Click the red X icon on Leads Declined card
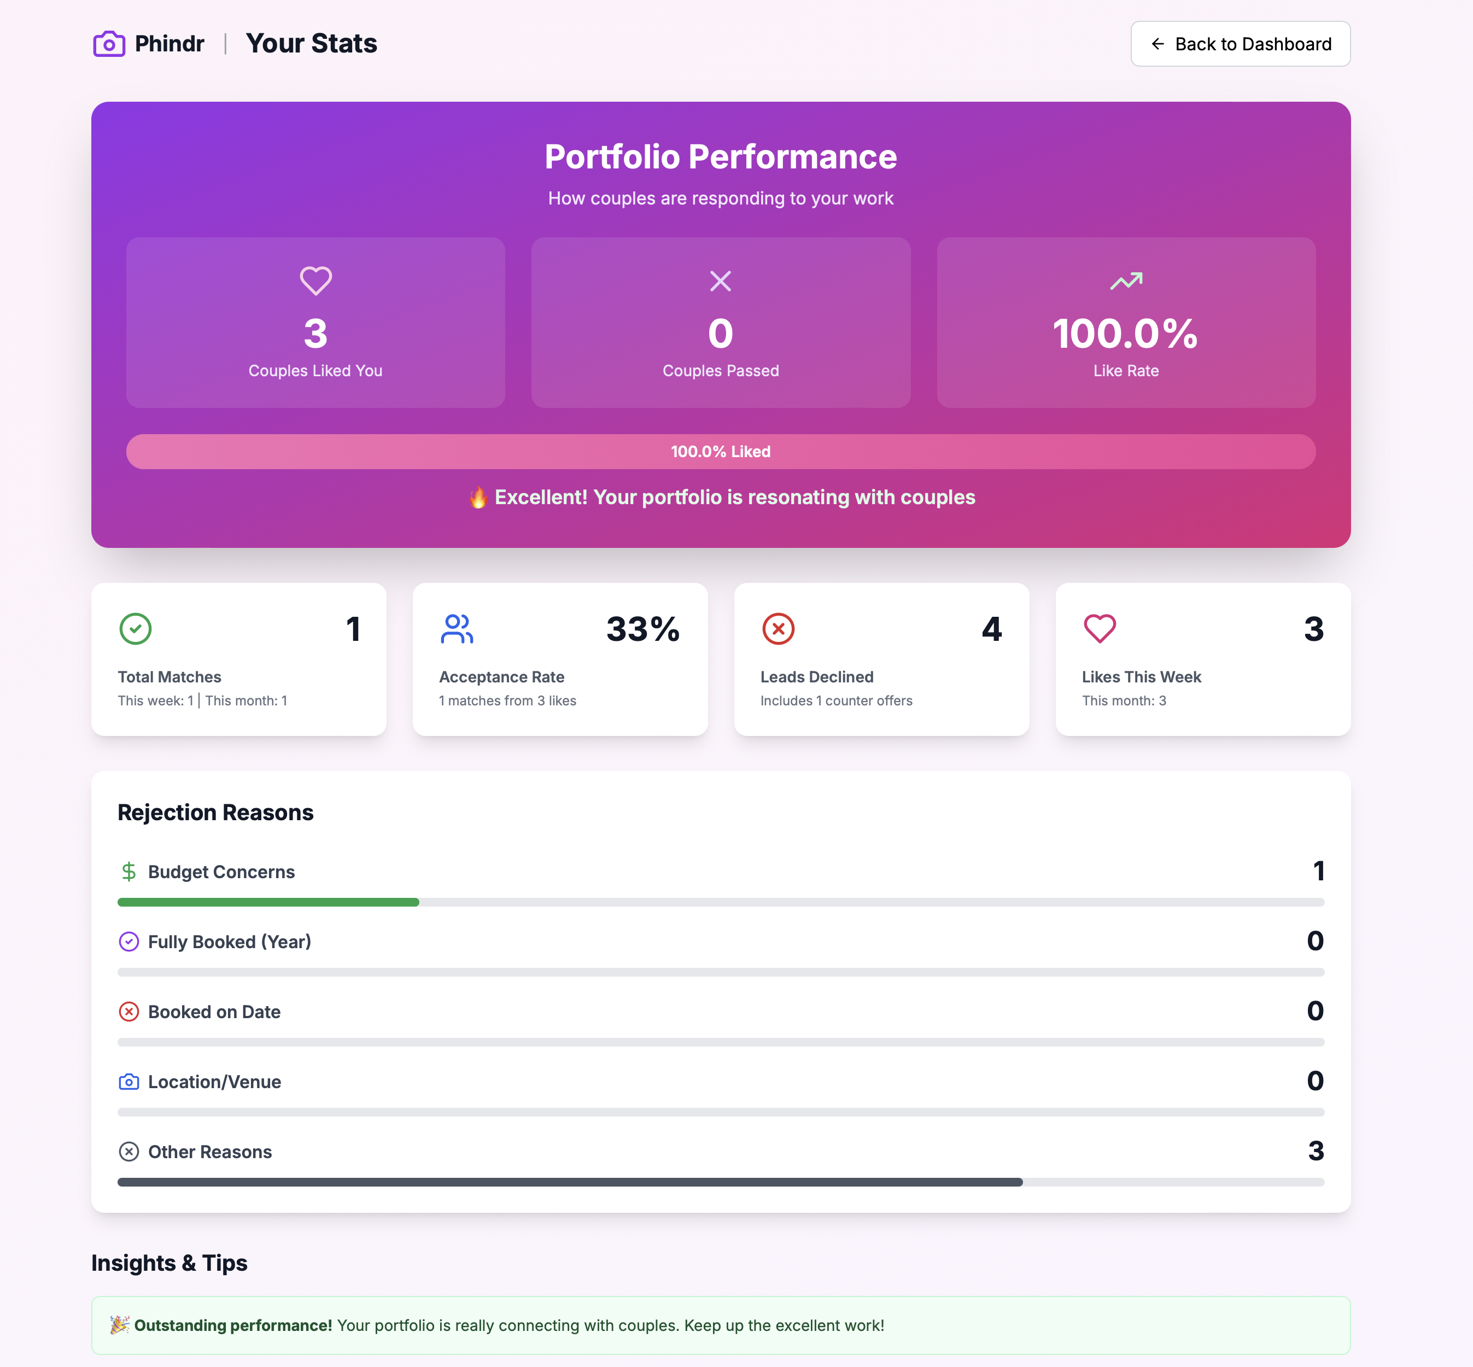 (777, 629)
